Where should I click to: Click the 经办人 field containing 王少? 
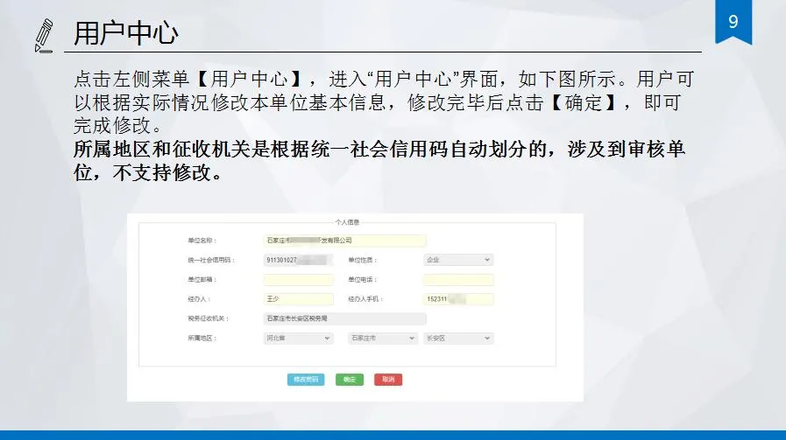[298, 299]
